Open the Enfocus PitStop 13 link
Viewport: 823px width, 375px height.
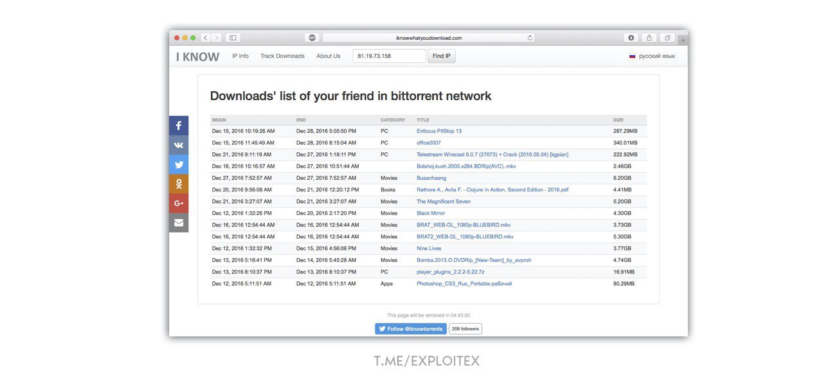tap(439, 131)
